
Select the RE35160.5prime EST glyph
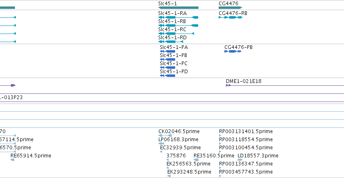[196, 160]
